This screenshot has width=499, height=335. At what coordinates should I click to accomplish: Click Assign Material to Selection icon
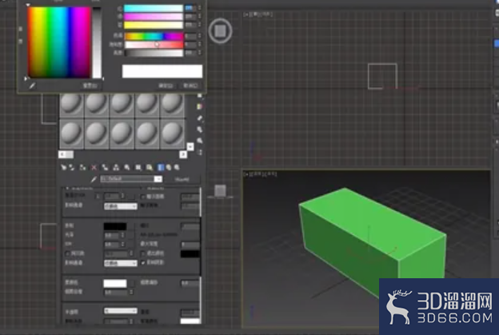tap(82, 167)
